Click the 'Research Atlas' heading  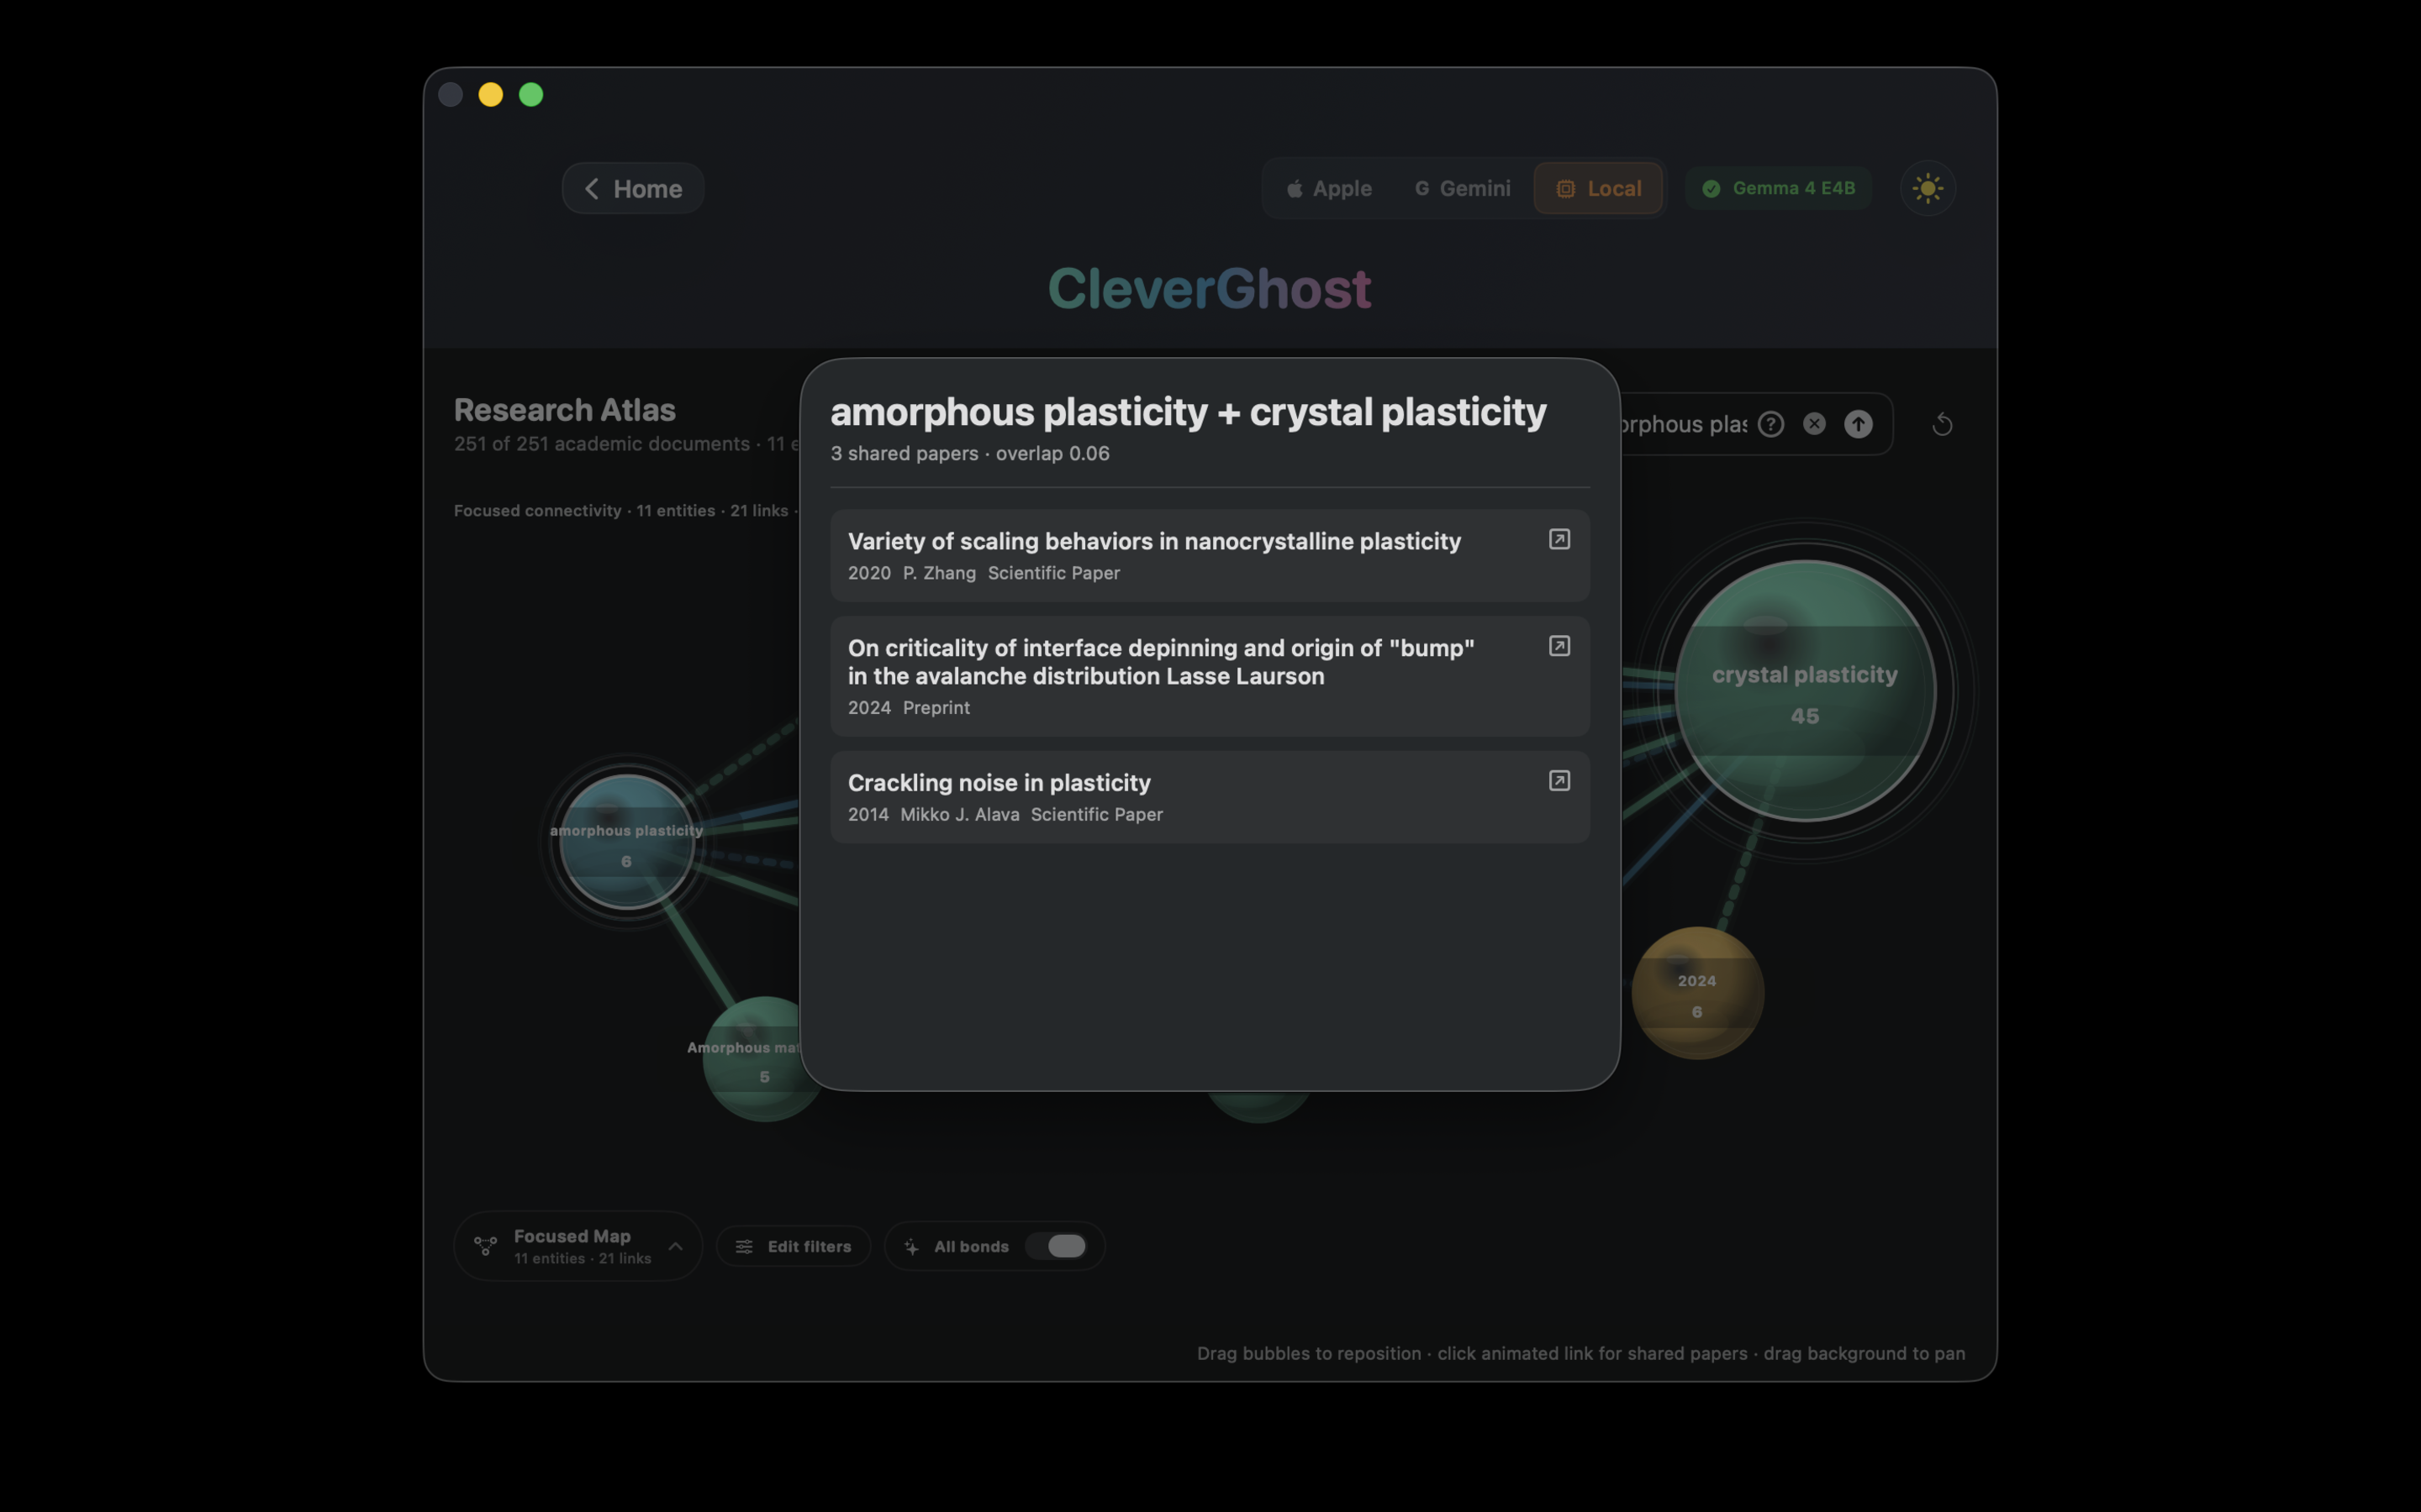click(x=564, y=409)
